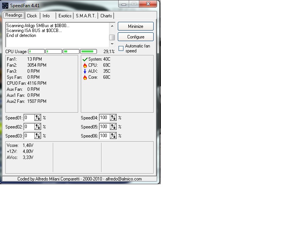Click the log scrollbar up arrow
The image size is (302, 226).
(112, 26)
